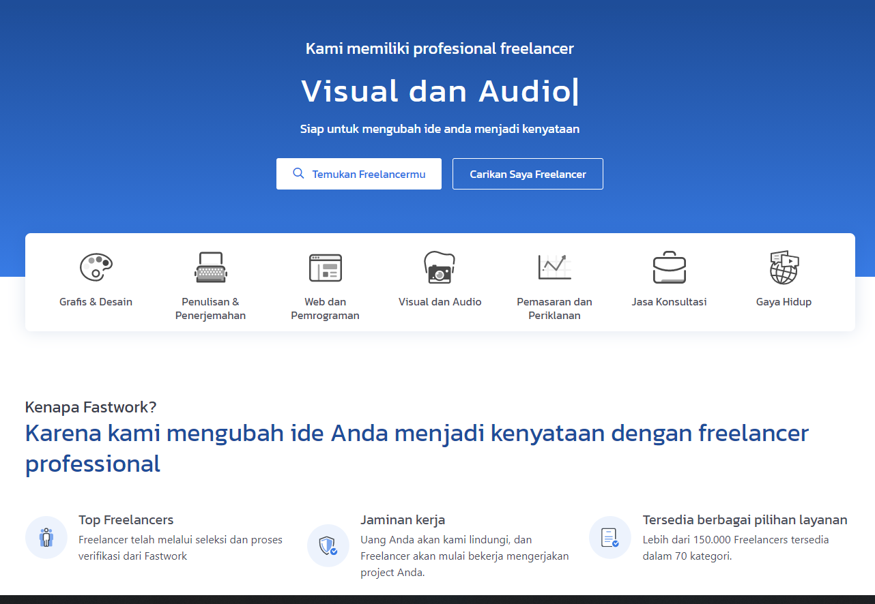Click the Carikan Saya Freelancer button
Image resolution: width=875 pixels, height=604 pixels.
tap(528, 174)
